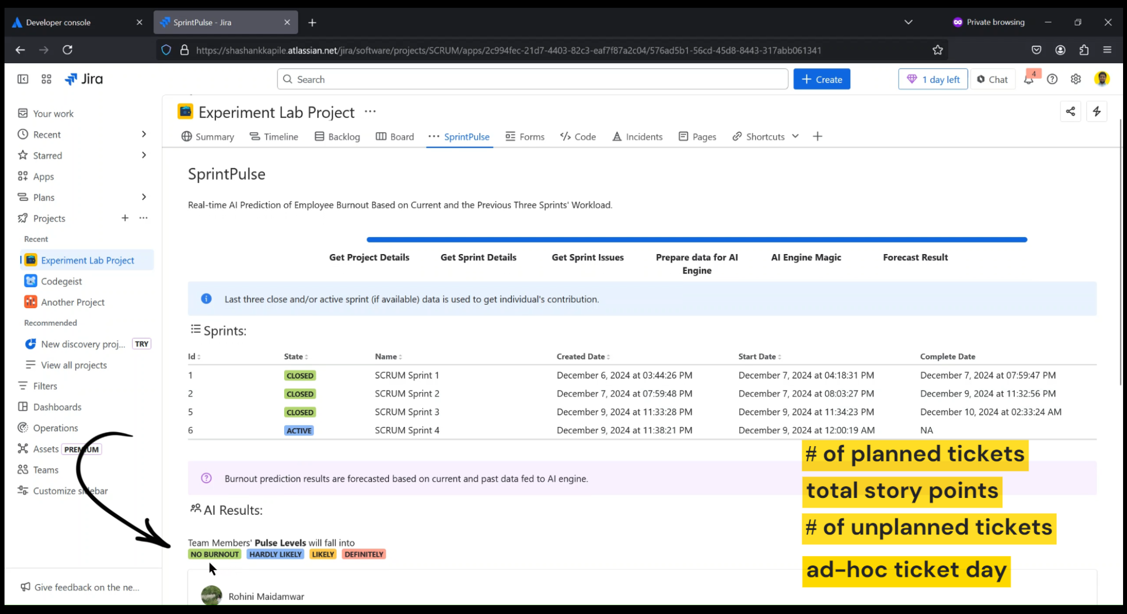The height and width of the screenshot is (614, 1127).
Task: Expand the Recent sidebar section
Action: [144, 134]
